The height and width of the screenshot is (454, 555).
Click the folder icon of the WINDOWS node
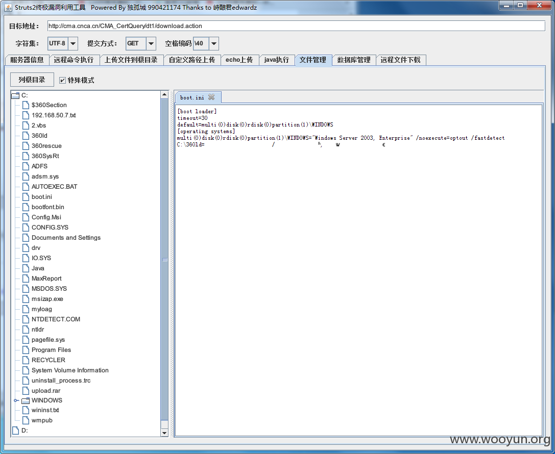pyautogui.click(x=25, y=400)
